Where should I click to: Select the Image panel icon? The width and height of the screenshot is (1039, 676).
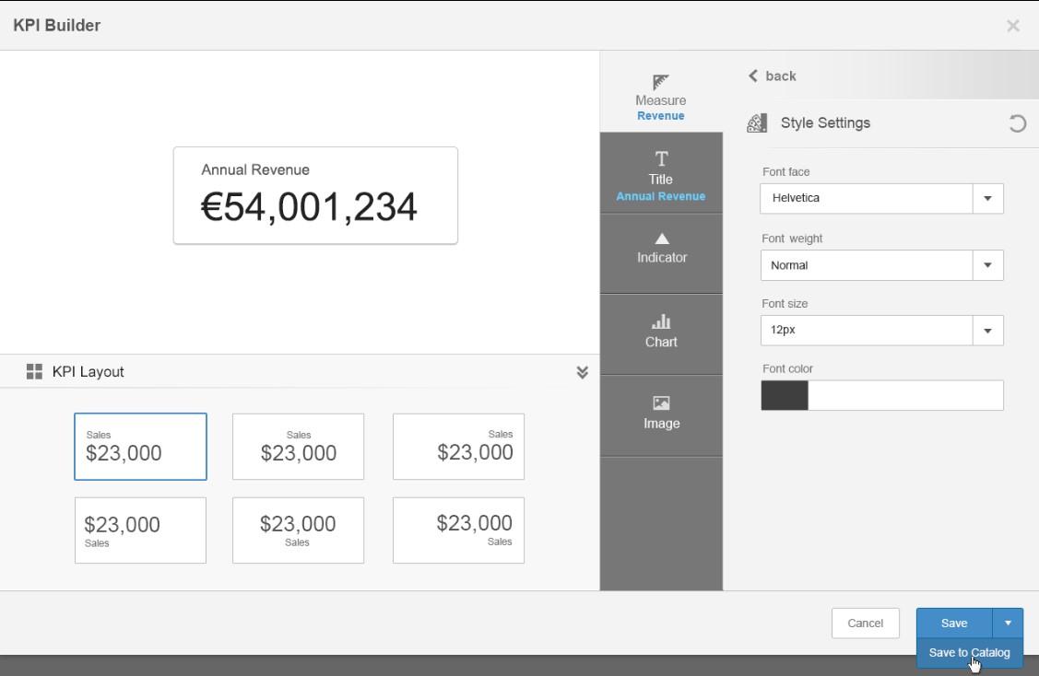tap(660, 414)
